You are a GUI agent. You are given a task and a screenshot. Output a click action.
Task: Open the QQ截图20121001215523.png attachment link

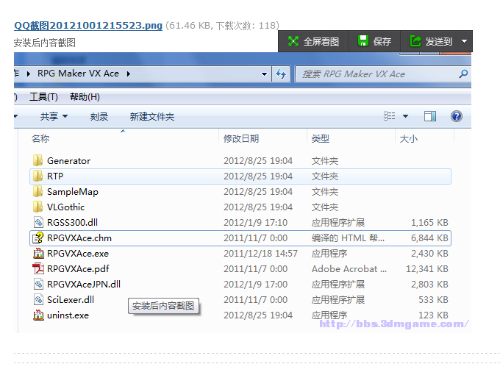(x=88, y=26)
